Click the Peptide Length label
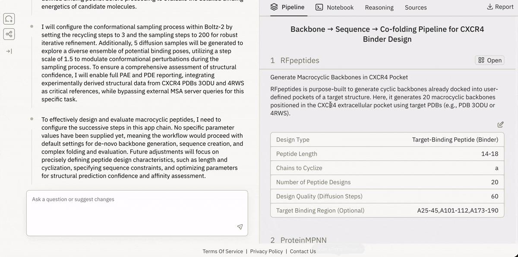The height and width of the screenshot is (257, 518). tap(297, 154)
